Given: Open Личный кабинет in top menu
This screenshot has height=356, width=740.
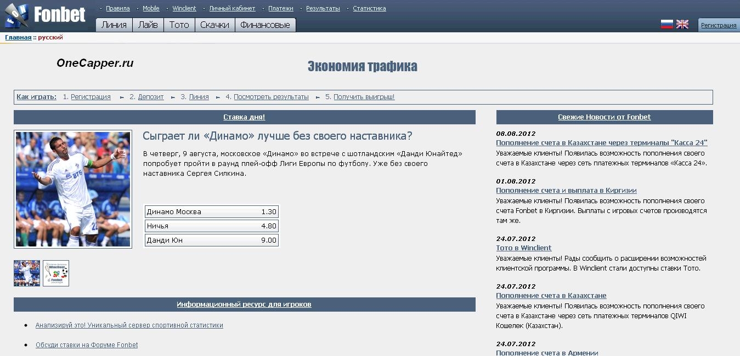Looking at the screenshot, I should tap(232, 8).
